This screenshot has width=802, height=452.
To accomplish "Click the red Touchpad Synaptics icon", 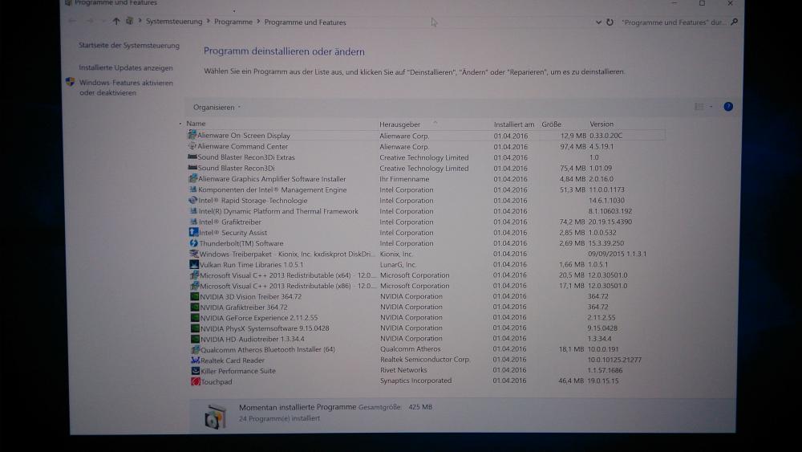I will point(195,382).
